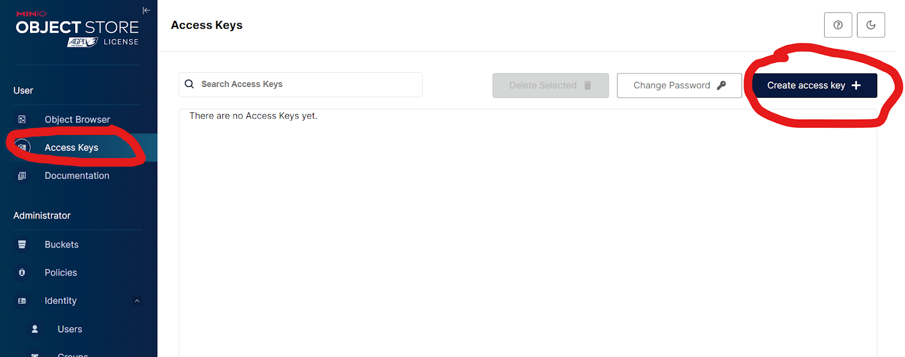
Task: Click the MinIO Object Store logo
Action: coord(77,29)
